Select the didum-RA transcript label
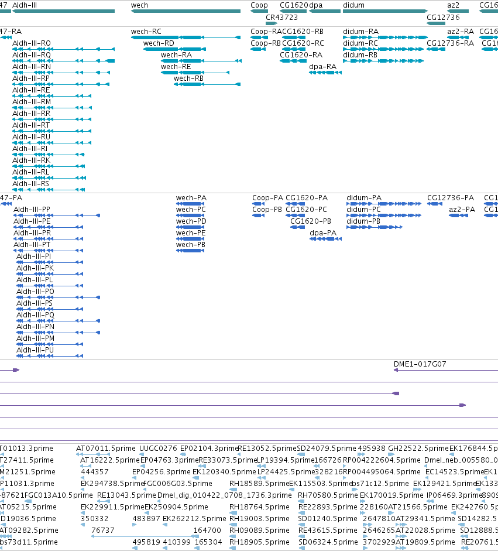The width and height of the screenshot is (498, 551). click(360, 32)
